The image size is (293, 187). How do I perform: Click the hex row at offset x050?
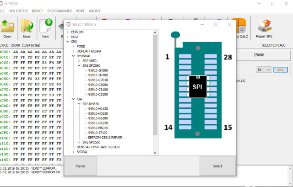pos(31,79)
